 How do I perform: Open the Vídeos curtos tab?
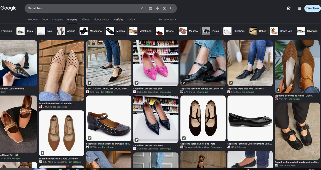pos(102,20)
